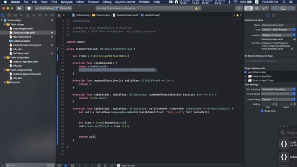Switch to the Assistant editor
297x167 pixels.
point(257,8)
